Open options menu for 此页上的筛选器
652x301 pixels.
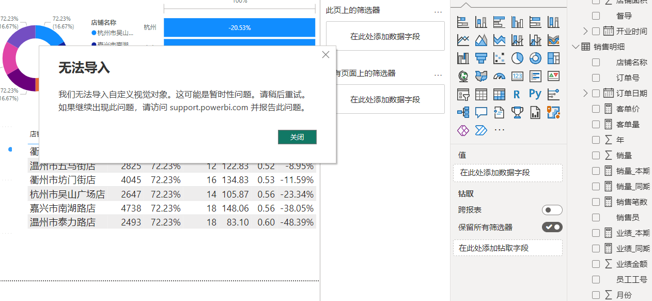click(438, 11)
